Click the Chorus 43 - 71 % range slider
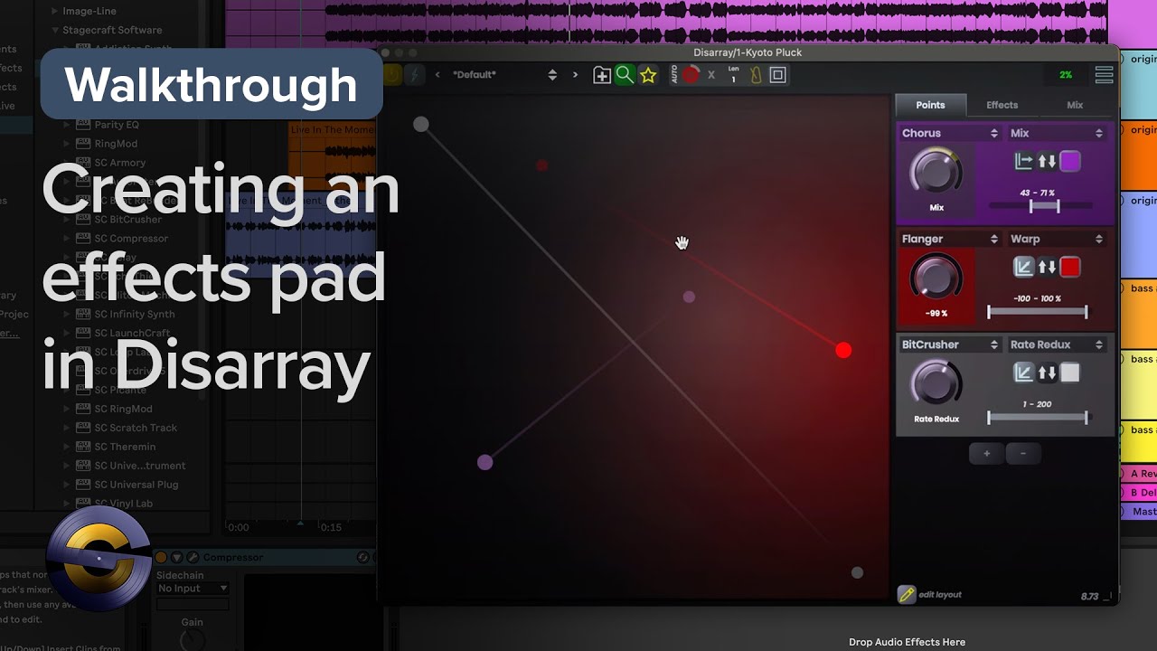This screenshot has width=1157, height=651. coord(1039,206)
